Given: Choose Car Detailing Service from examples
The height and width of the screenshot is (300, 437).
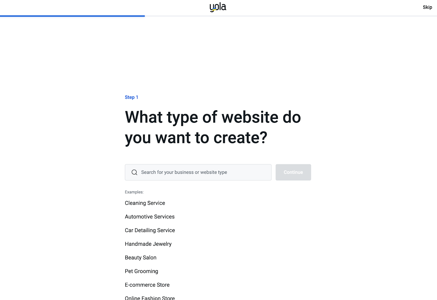Looking at the screenshot, I should click(x=150, y=230).
